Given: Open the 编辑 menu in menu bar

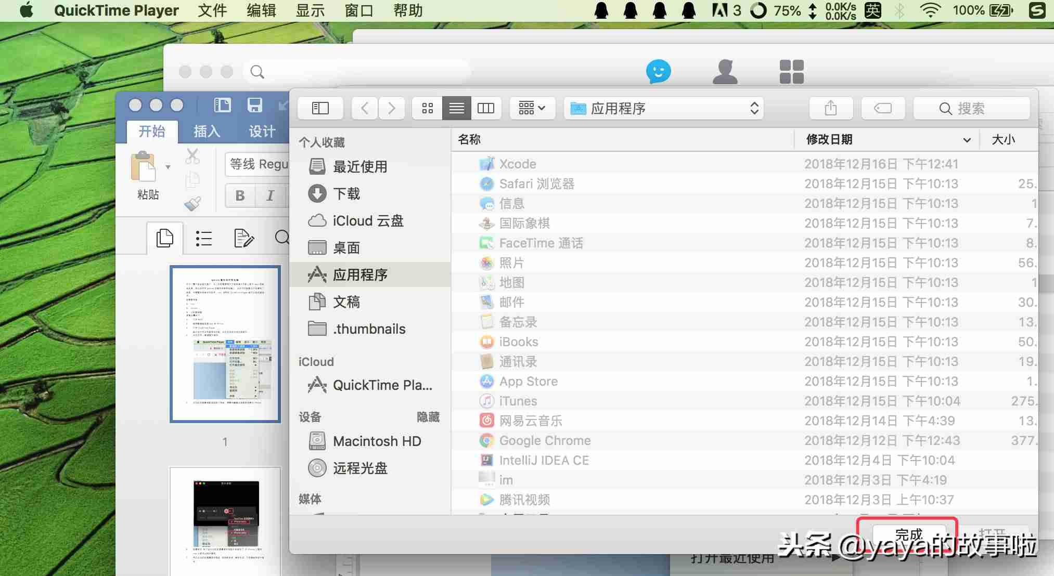Looking at the screenshot, I should coord(261,10).
